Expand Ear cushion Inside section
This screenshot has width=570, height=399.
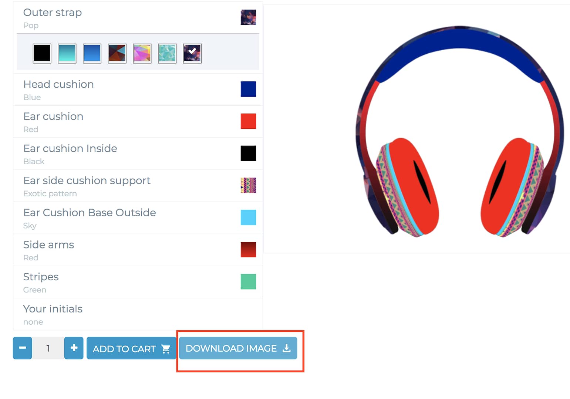point(138,154)
